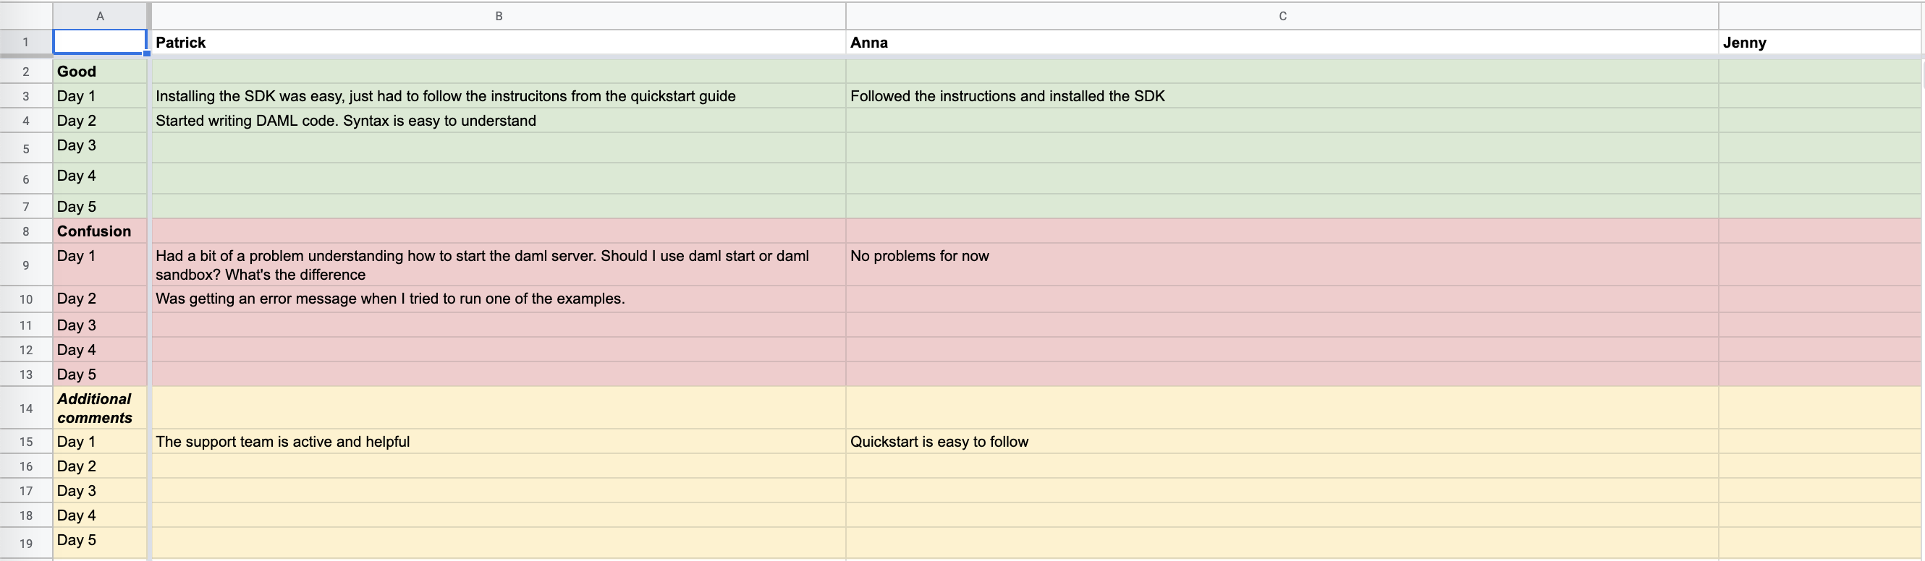This screenshot has height=561, width=1925.
Task: Select 'Day 2' under Additional comments
Action: pyautogui.click(x=100, y=466)
